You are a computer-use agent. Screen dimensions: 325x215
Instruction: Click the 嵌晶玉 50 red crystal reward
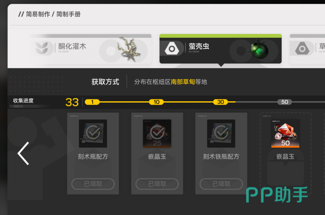tap(285, 134)
